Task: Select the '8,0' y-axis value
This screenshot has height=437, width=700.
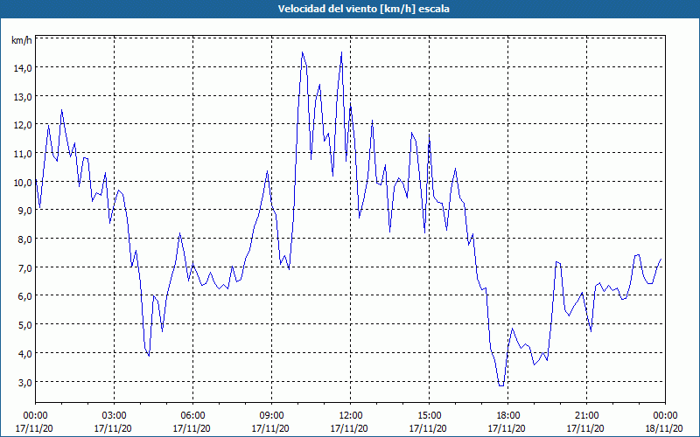Action: 24,239
